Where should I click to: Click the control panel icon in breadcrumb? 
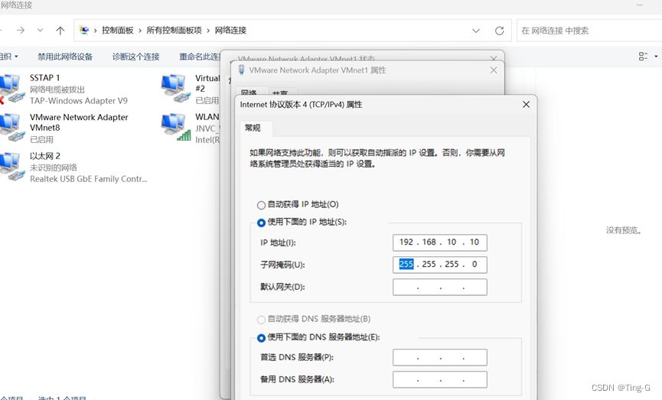[84, 30]
